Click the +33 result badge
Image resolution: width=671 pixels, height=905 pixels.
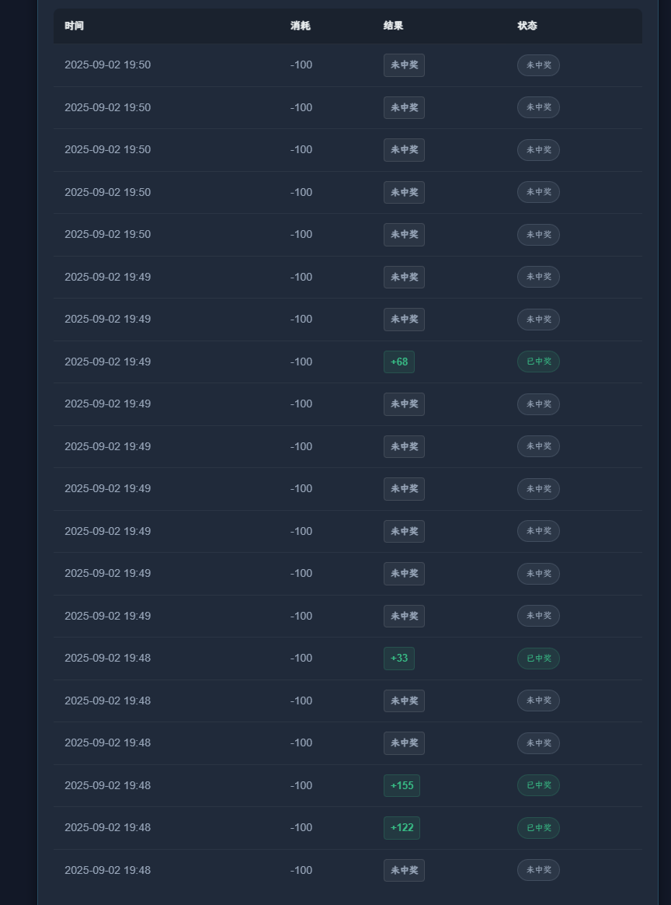click(x=399, y=659)
